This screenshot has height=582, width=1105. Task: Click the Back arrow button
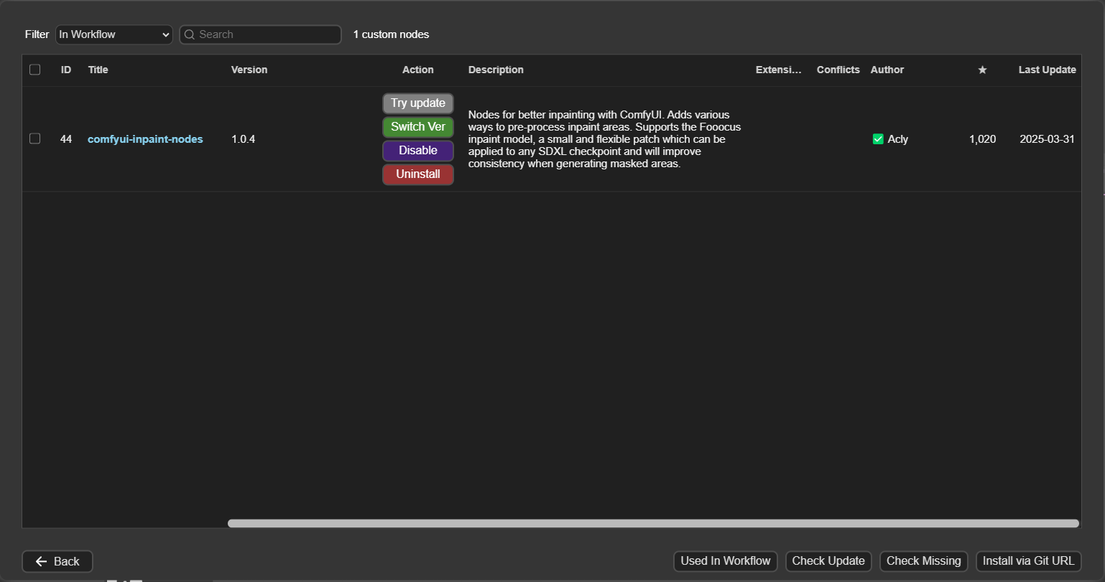click(57, 561)
